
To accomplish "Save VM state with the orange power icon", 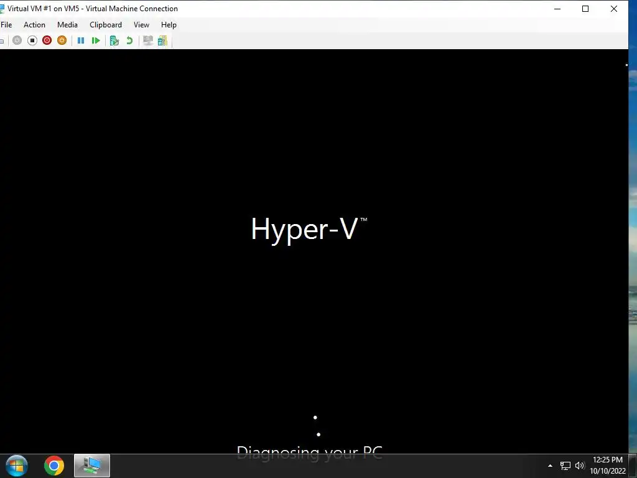I will pyautogui.click(x=62, y=40).
